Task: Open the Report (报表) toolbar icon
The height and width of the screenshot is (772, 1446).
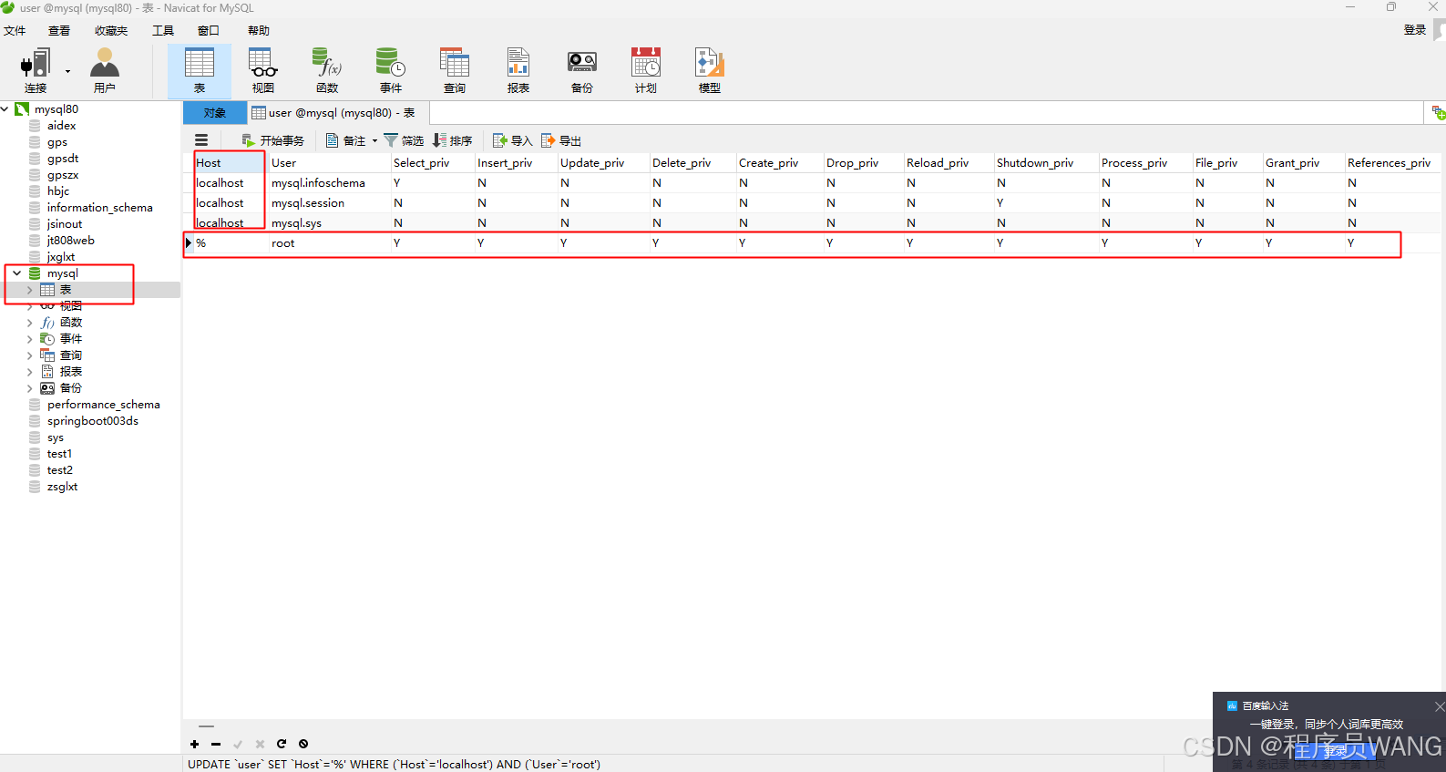Action: pyautogui.click(x=518, y=70)
